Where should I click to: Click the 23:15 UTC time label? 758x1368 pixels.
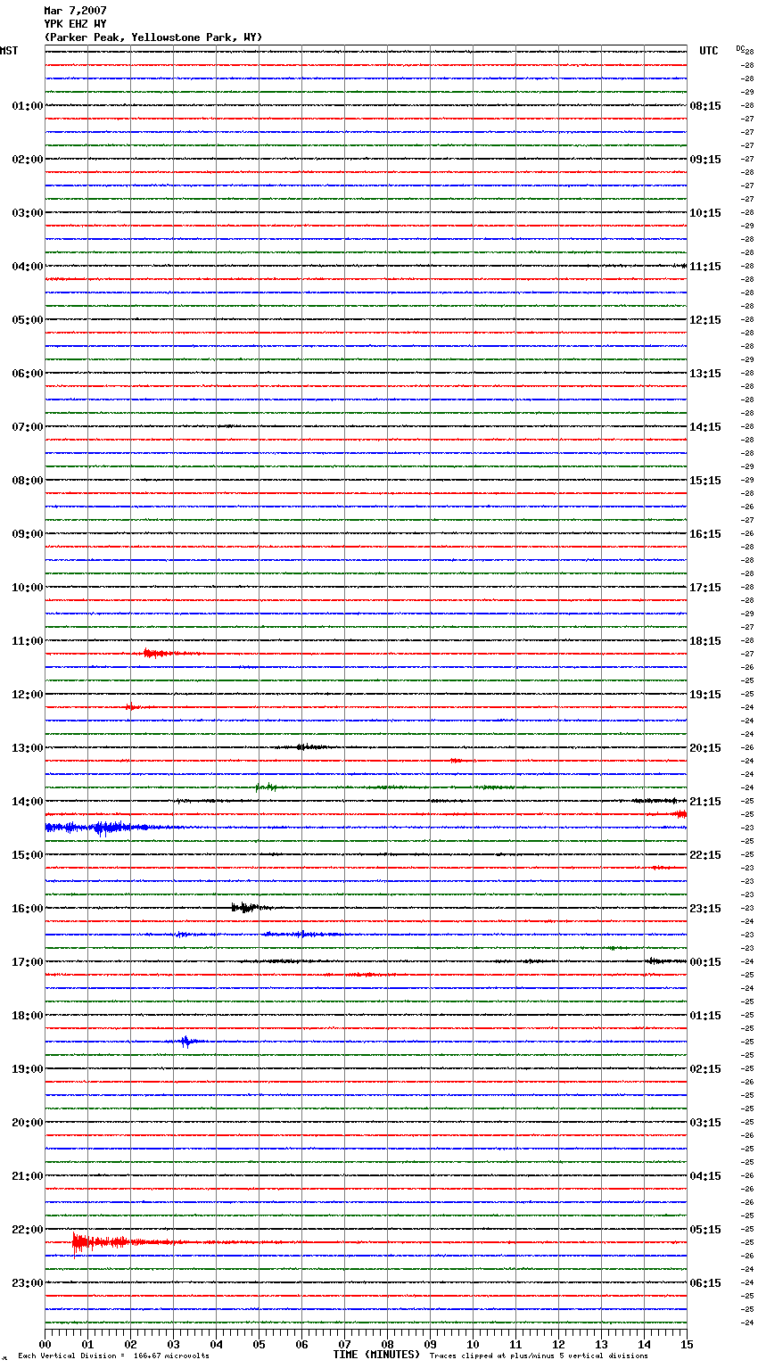(705, 909)
